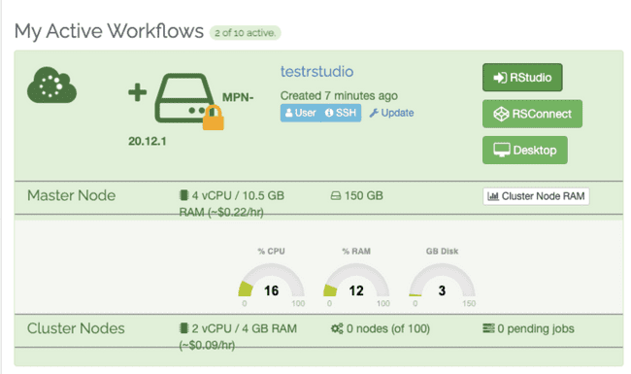The image size is (631, 374).
Task: Click '0 pending jobs' text
Action: (536, 328)
